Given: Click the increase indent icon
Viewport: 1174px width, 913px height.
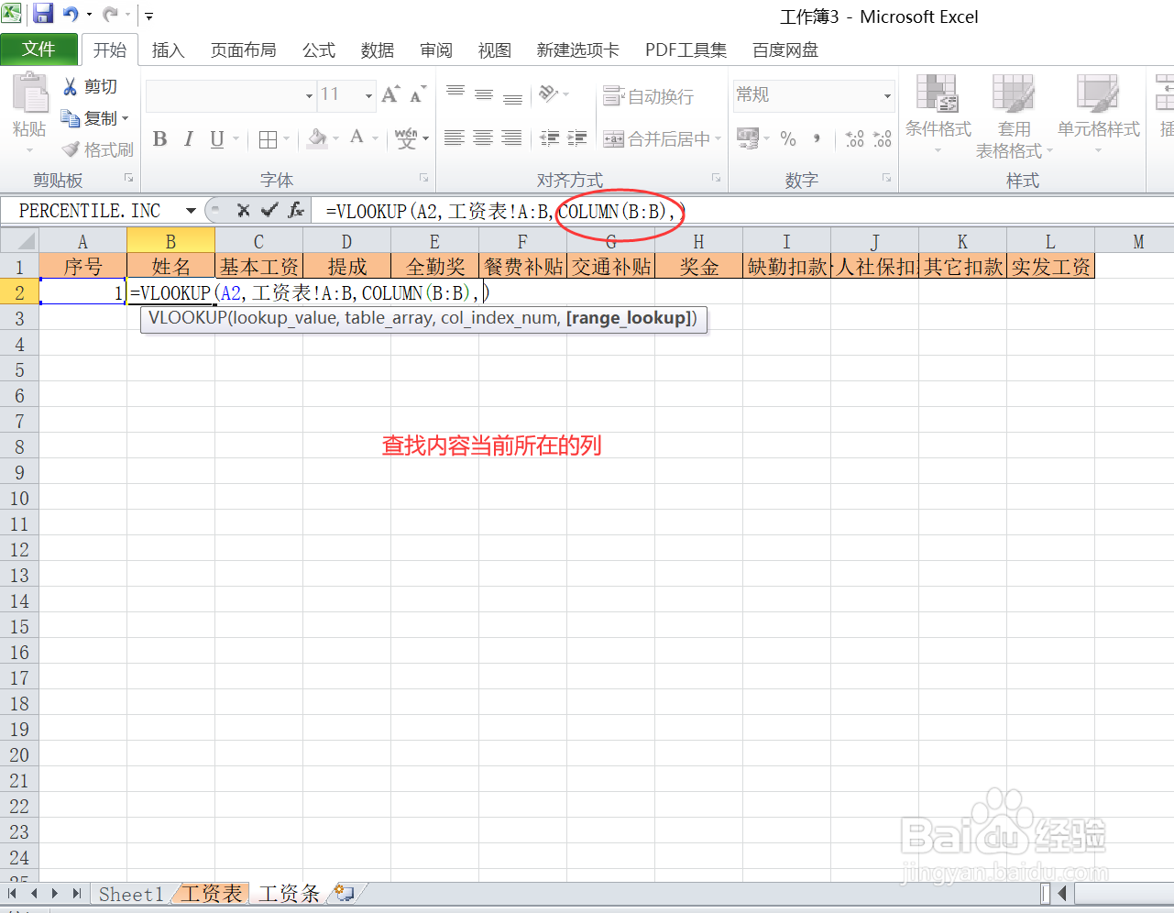Looking at the screenshot, I should click(x=577, y=138).
